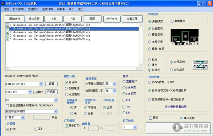Expand the A4 paper size dropdown
This screenshot has height=136, width=213.
tap(56, 100)
